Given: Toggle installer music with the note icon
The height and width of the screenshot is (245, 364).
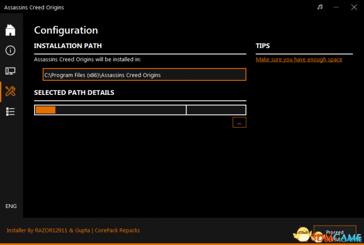Looking at the screenshot, I should [320, 7].
